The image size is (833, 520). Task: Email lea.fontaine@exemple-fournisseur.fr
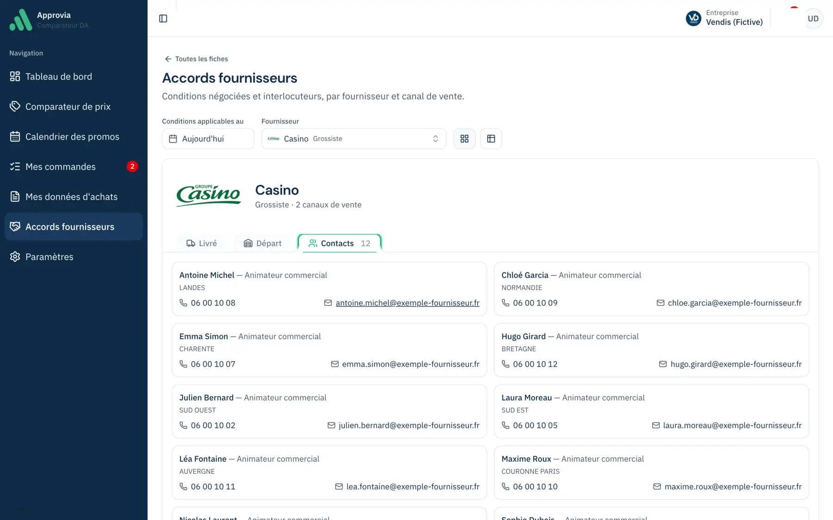[413, 486]
